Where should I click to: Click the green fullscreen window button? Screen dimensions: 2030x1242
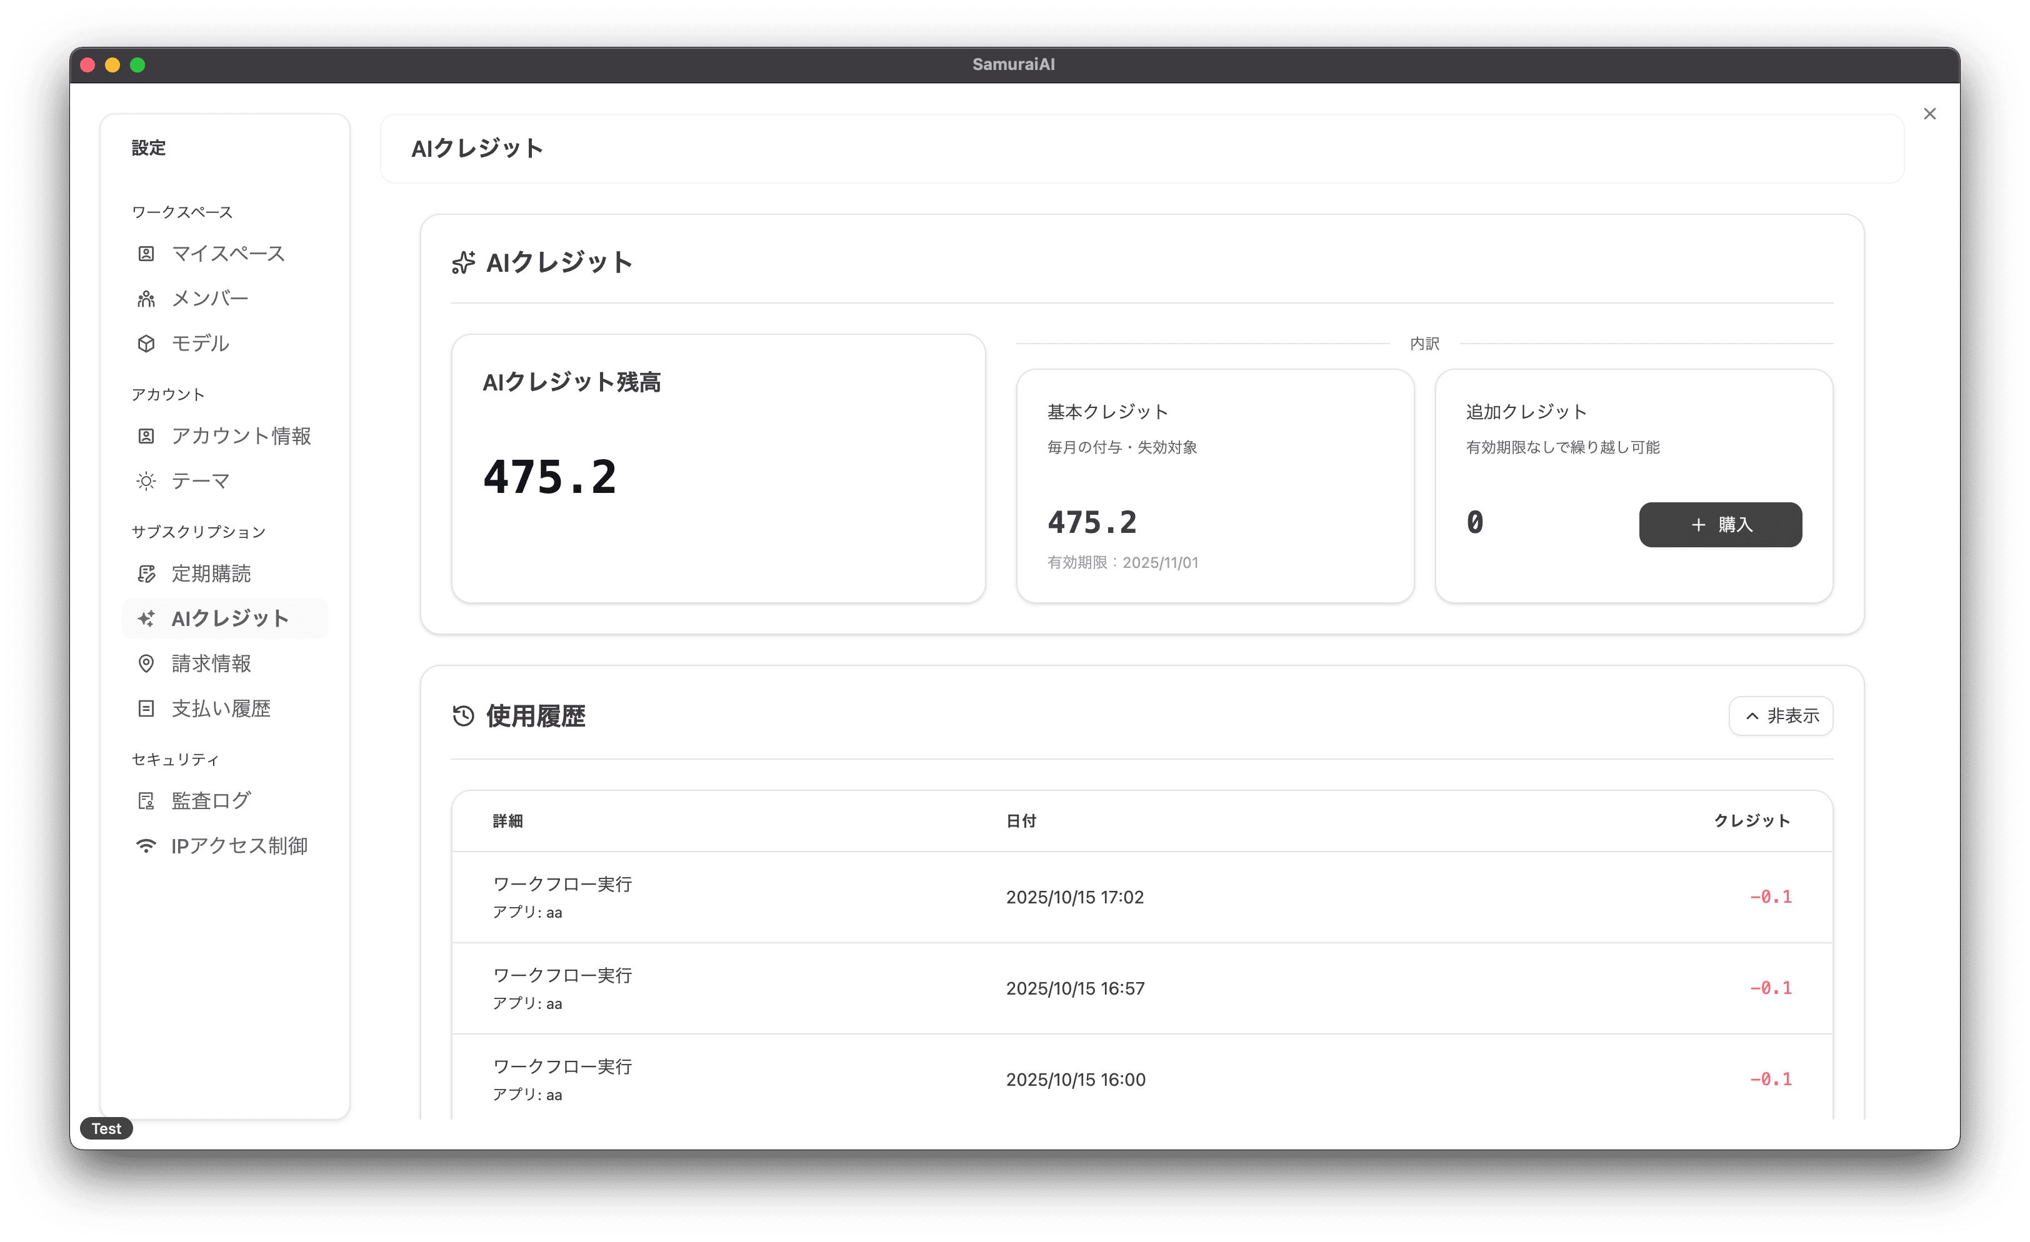137,65
